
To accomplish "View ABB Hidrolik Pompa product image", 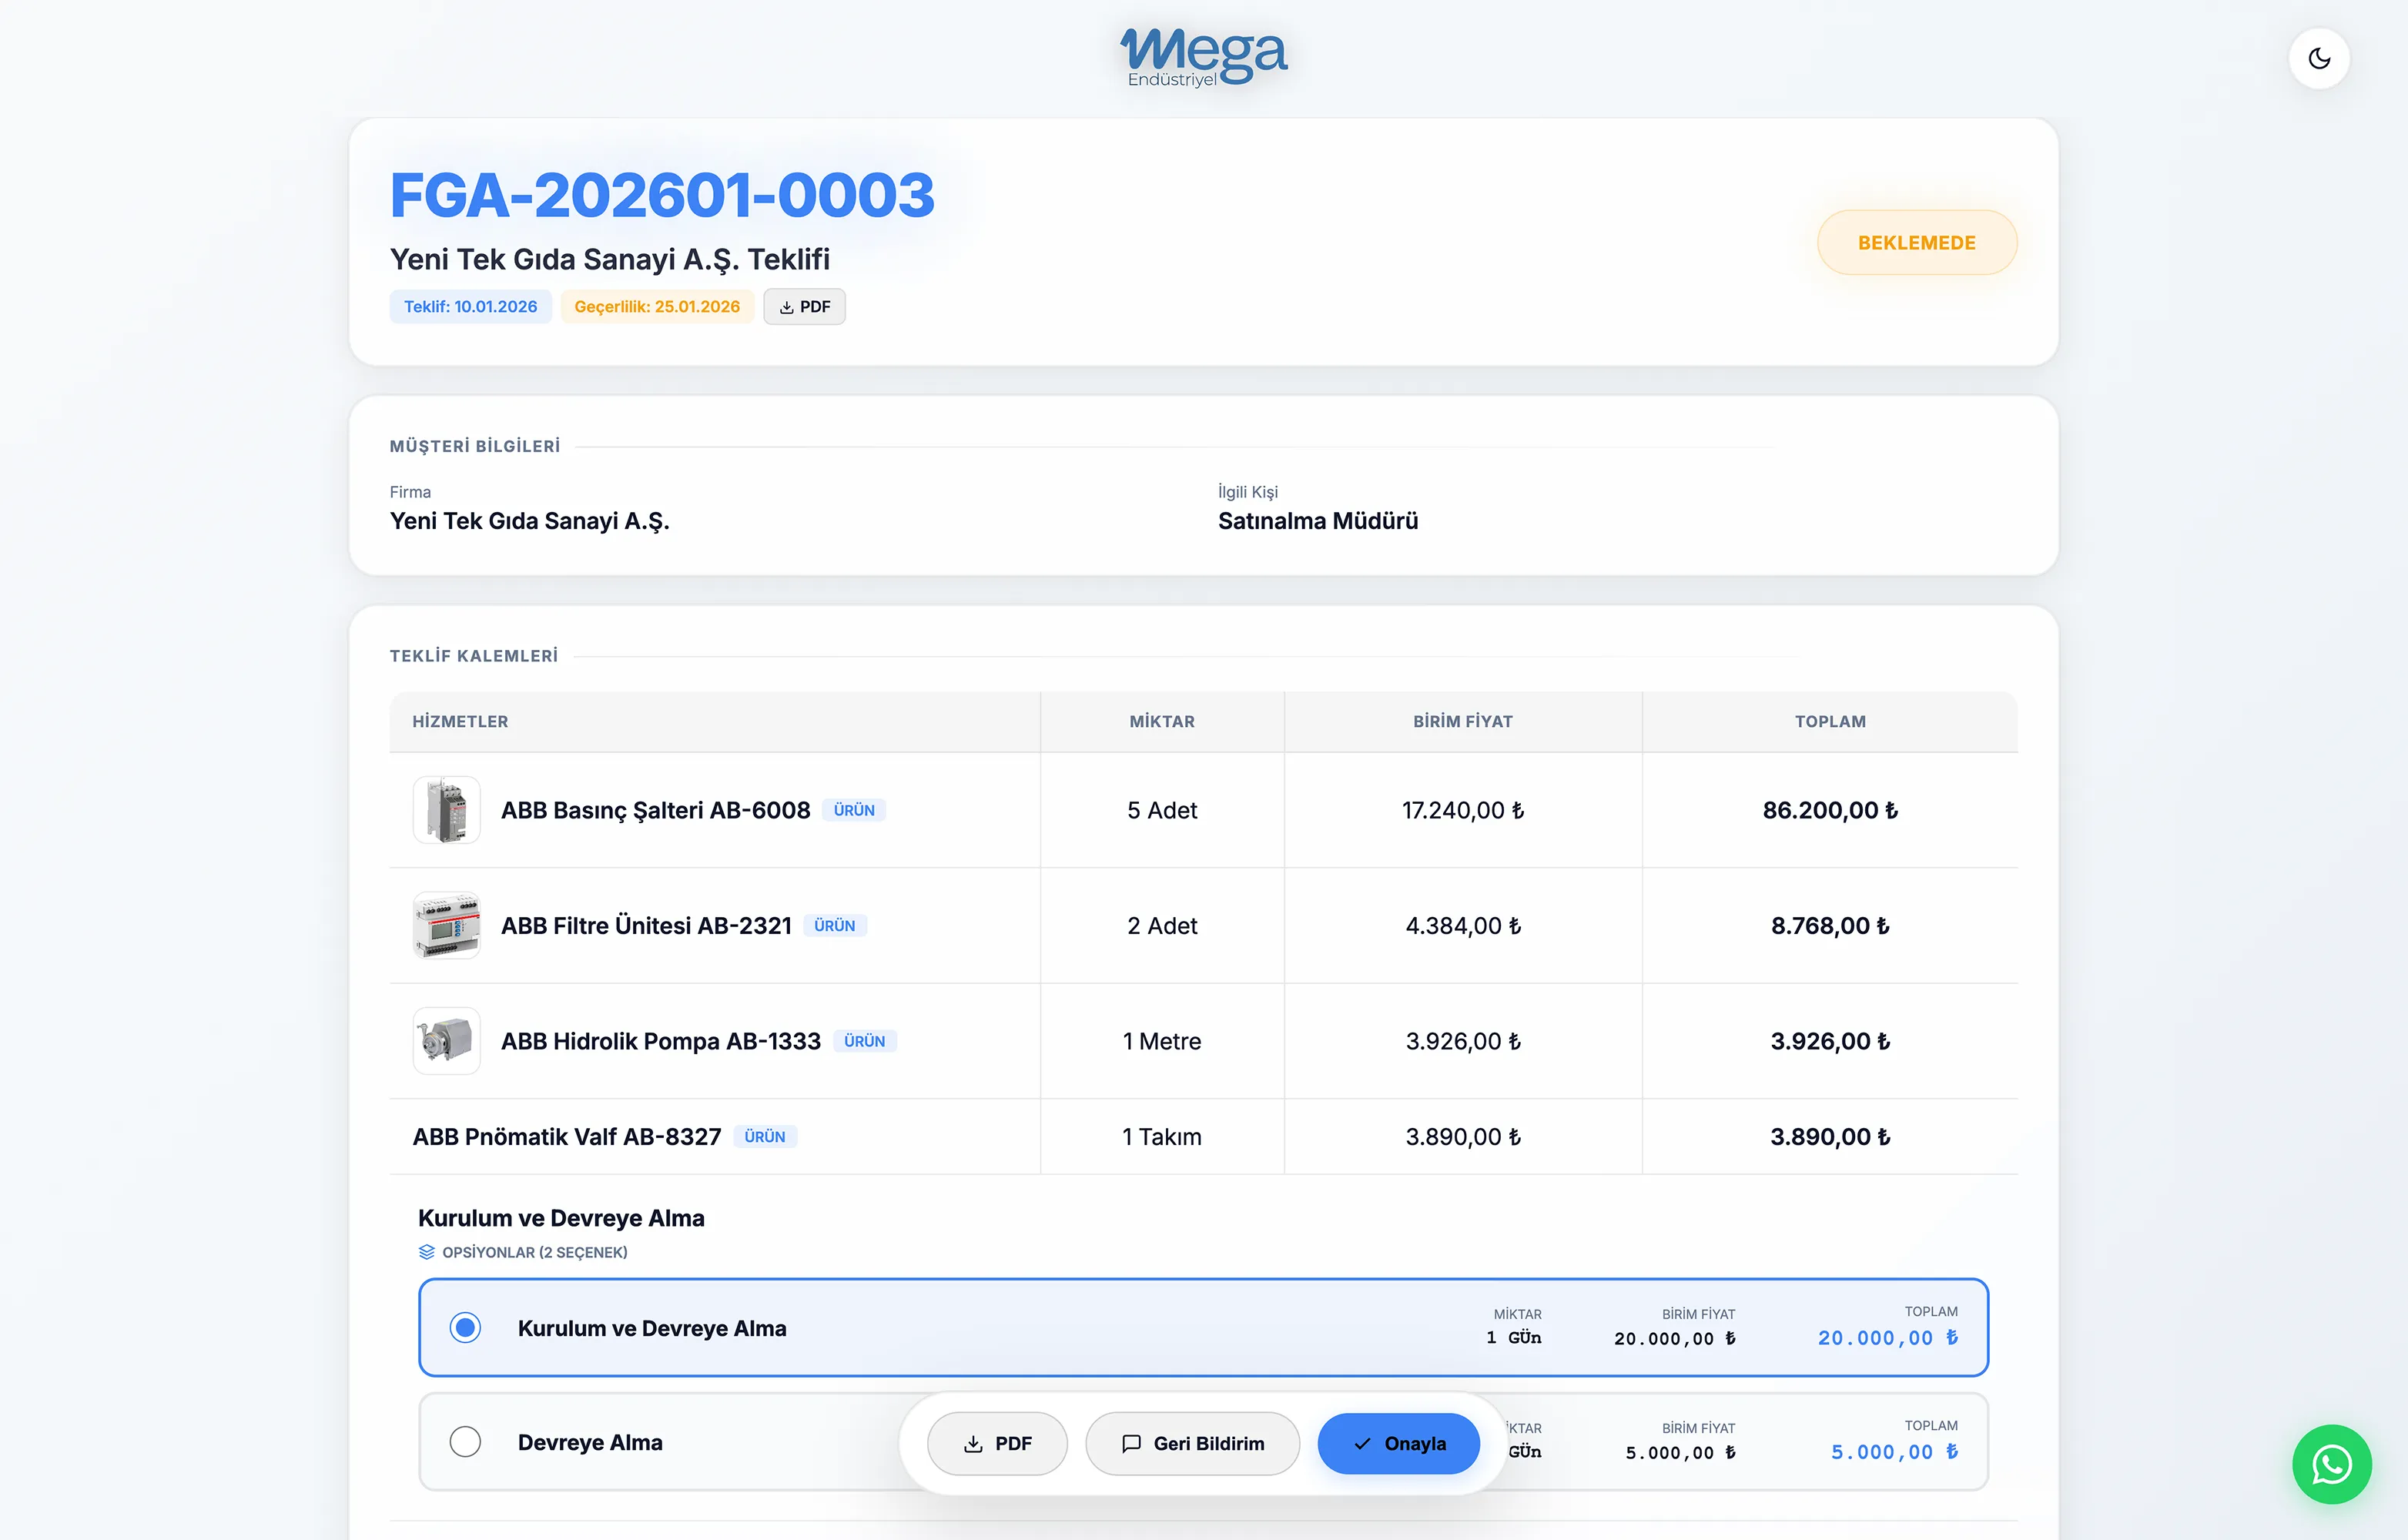I will [x=446, y=1041].
